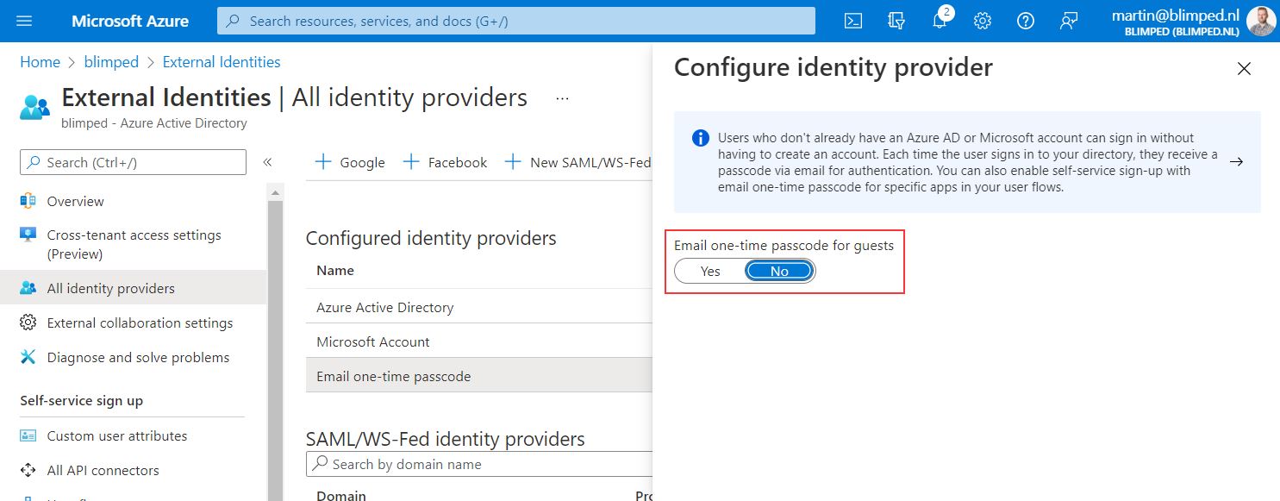This screenshot has height=501, width=1280.
Task: Click the info icon in the blue banner
Action: click(702, 138)
